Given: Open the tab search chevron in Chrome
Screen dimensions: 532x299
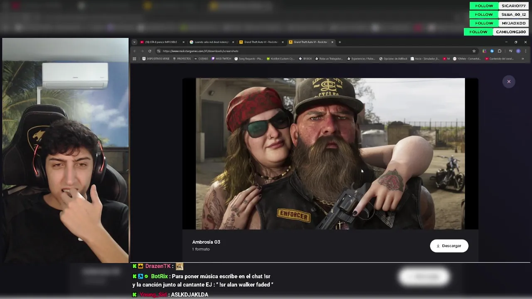Looking at the screenshot, I should pyautogui.click(x=134, y=42).
